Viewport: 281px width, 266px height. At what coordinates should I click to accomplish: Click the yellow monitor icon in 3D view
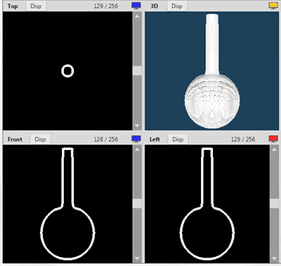tap(273, 6)
